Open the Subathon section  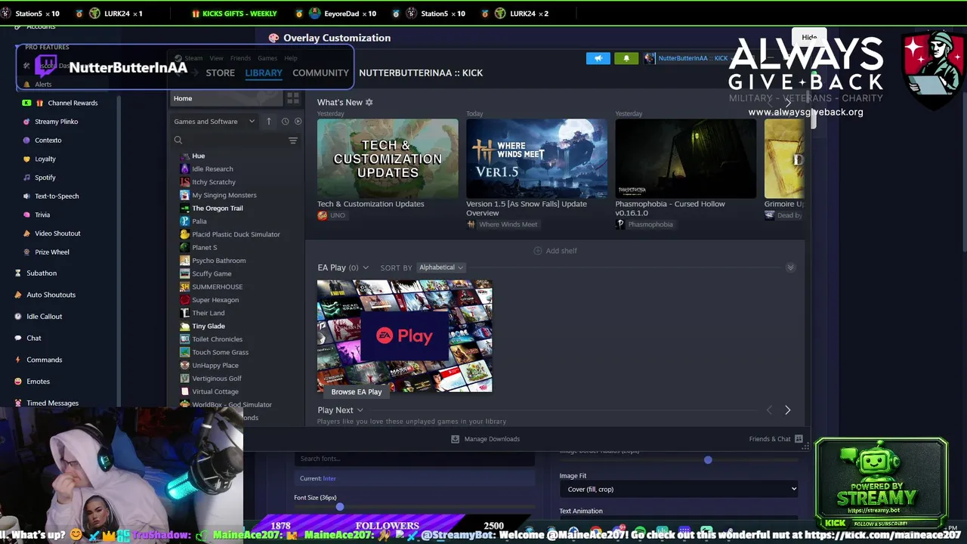tap(42, 273)
